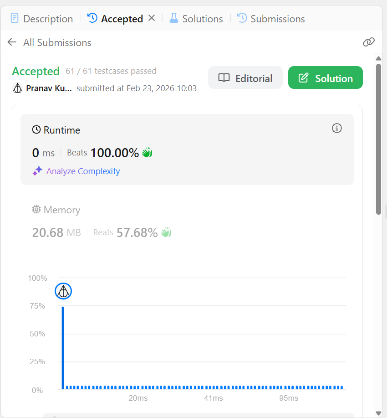Click the scrollbar down arrow
This screenshot has height=418, width=387.
click(378, 413)
